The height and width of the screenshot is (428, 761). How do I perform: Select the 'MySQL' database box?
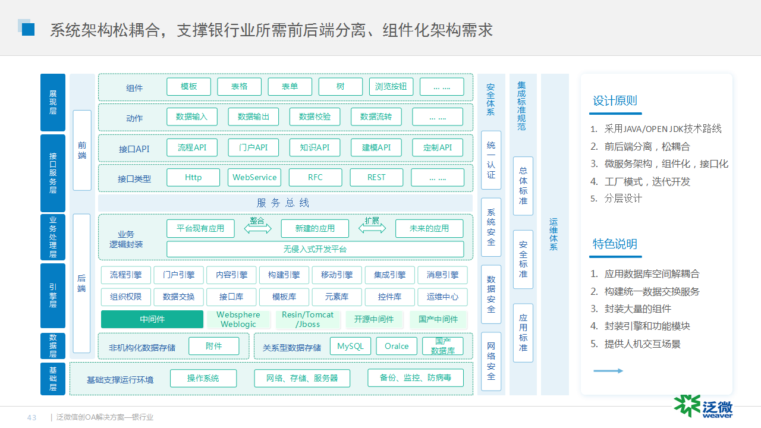point(351,346)
